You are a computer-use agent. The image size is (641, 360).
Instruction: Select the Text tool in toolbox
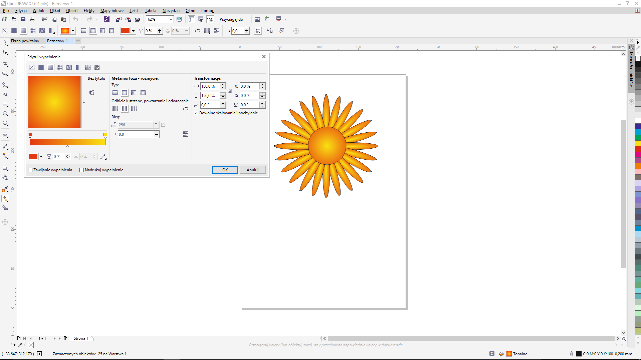click(x=5, y=135)
